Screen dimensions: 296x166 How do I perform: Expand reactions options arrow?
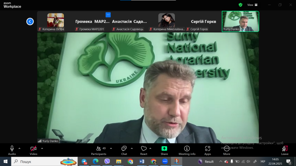click(150, 148)
